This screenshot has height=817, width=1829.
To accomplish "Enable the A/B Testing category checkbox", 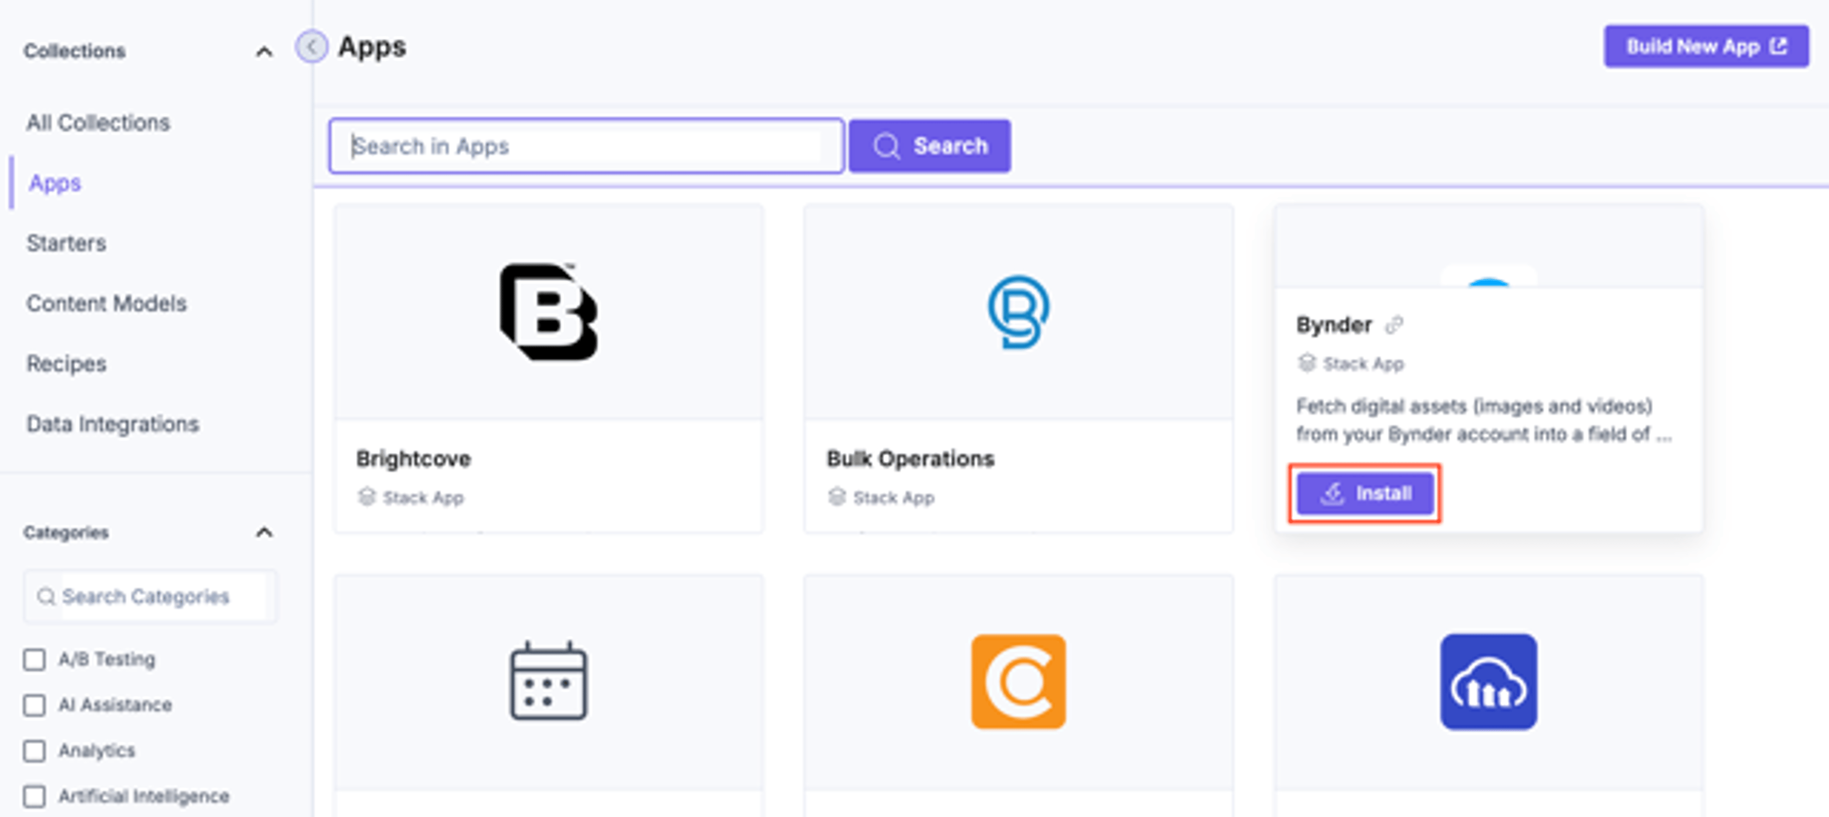I will pyautogui.click(x=34, y=659).
